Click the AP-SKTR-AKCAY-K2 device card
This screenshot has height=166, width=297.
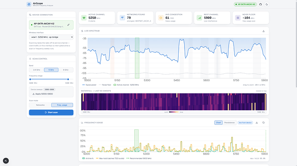coord(51,25)
